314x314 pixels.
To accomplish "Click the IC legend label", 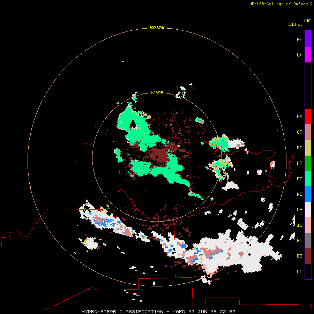I will tap(299, 225).
